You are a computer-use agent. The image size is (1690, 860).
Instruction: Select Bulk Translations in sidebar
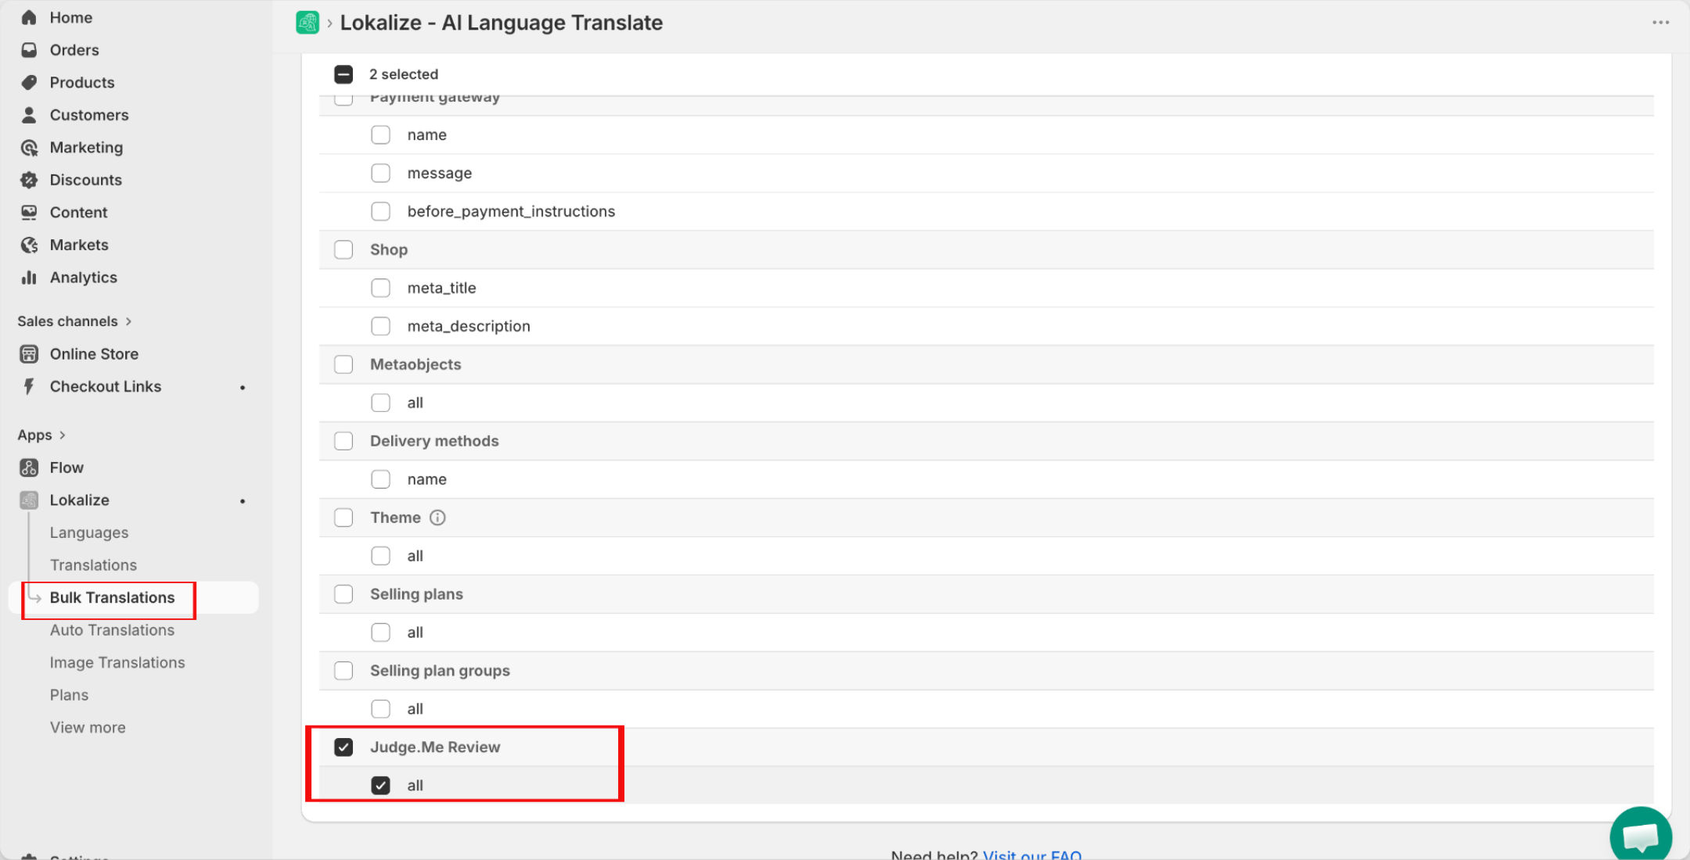[113, 597]
